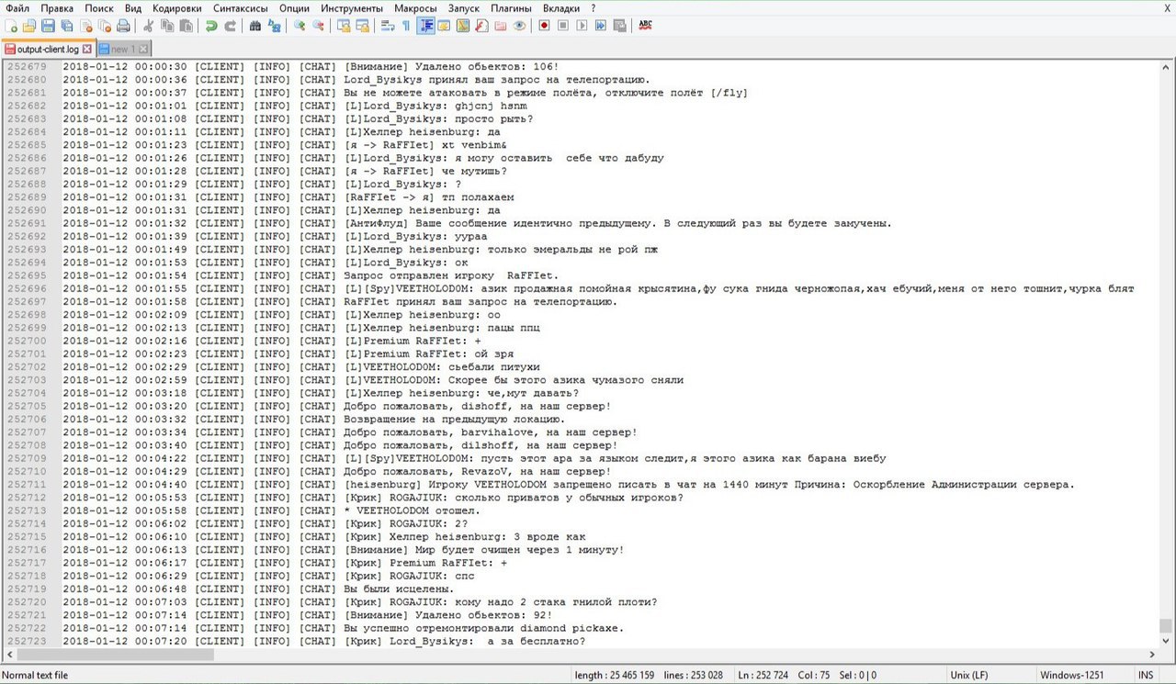Undo the last action with the green arrow
Viewport: 1176px width, 684px height.
210,26
